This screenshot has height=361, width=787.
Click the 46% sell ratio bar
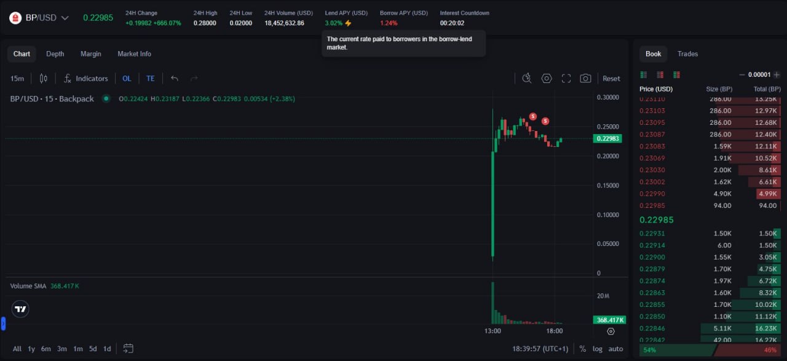(746, 350)
